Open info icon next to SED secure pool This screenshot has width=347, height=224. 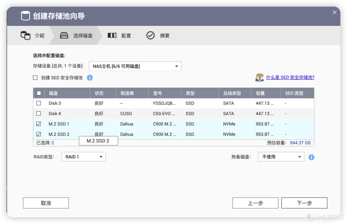[90, 78]
